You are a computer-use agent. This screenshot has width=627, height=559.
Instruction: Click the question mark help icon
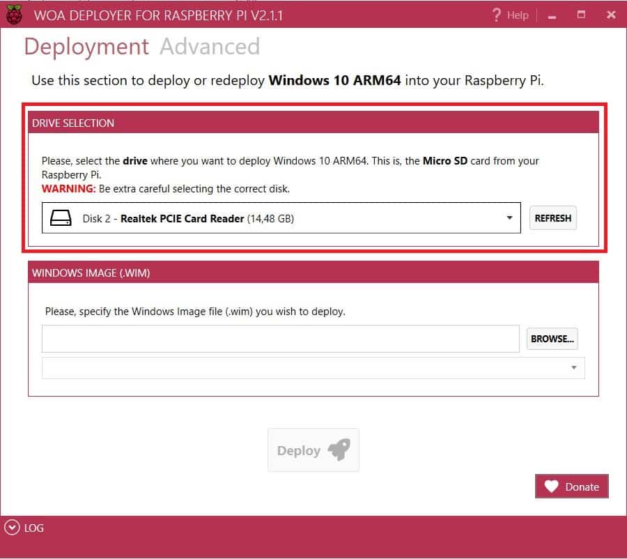pos(496,15)
